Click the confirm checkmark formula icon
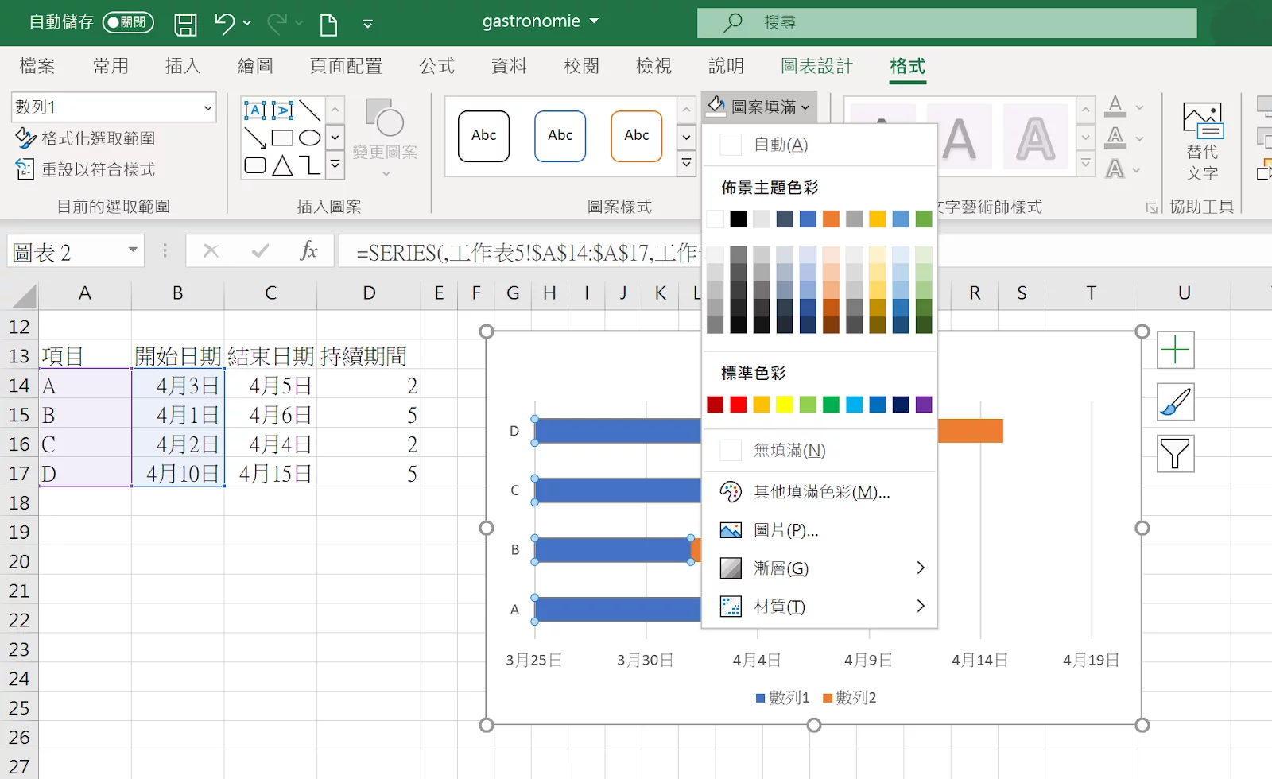This screenshot has width=1272, height=779. [x=260, y=251]
